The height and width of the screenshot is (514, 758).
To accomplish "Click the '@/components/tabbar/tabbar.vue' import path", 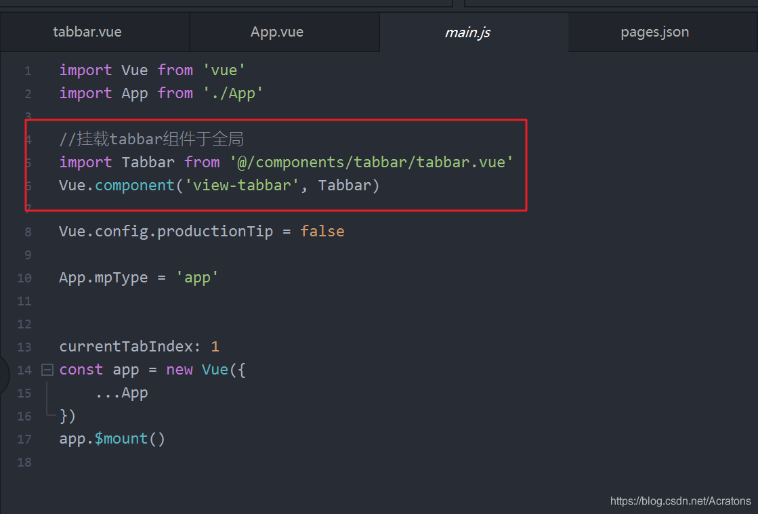I will tap(371, 163).
